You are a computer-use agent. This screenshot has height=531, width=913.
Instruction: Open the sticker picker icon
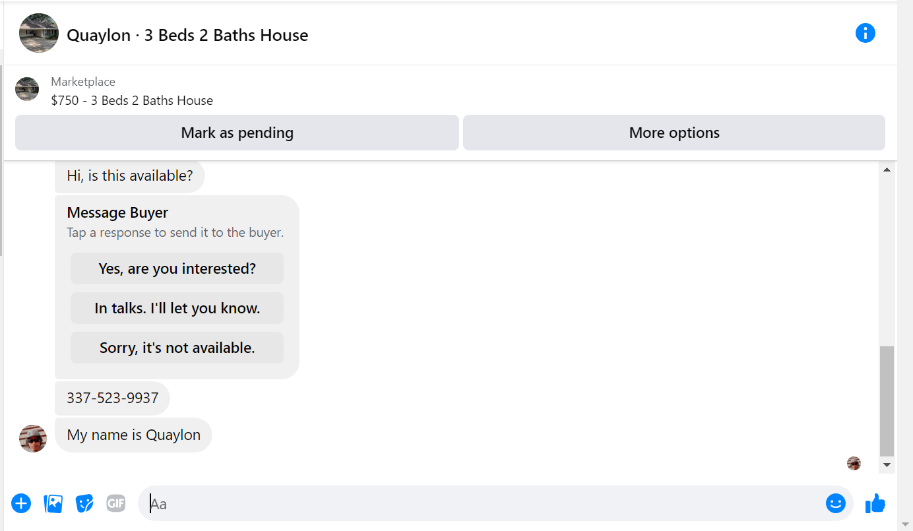84,503
